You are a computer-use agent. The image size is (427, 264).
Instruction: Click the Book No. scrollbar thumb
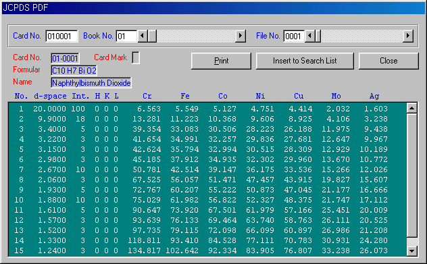pyautogui.click(x=152, y=36)
